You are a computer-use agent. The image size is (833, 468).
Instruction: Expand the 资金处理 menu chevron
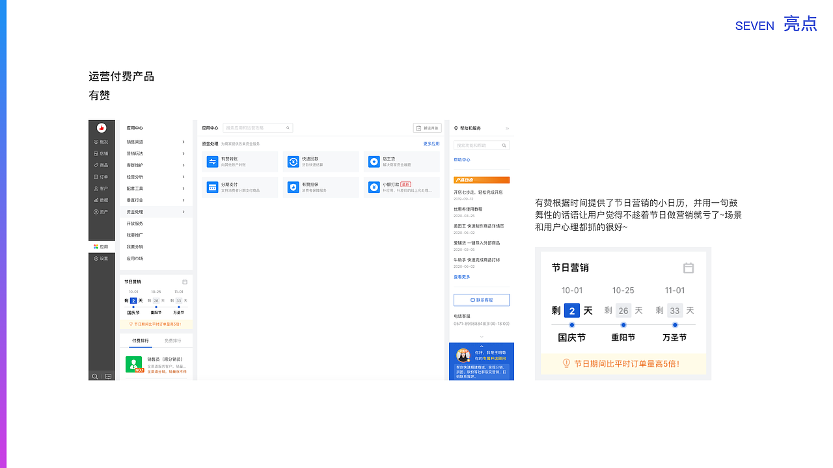184,212
